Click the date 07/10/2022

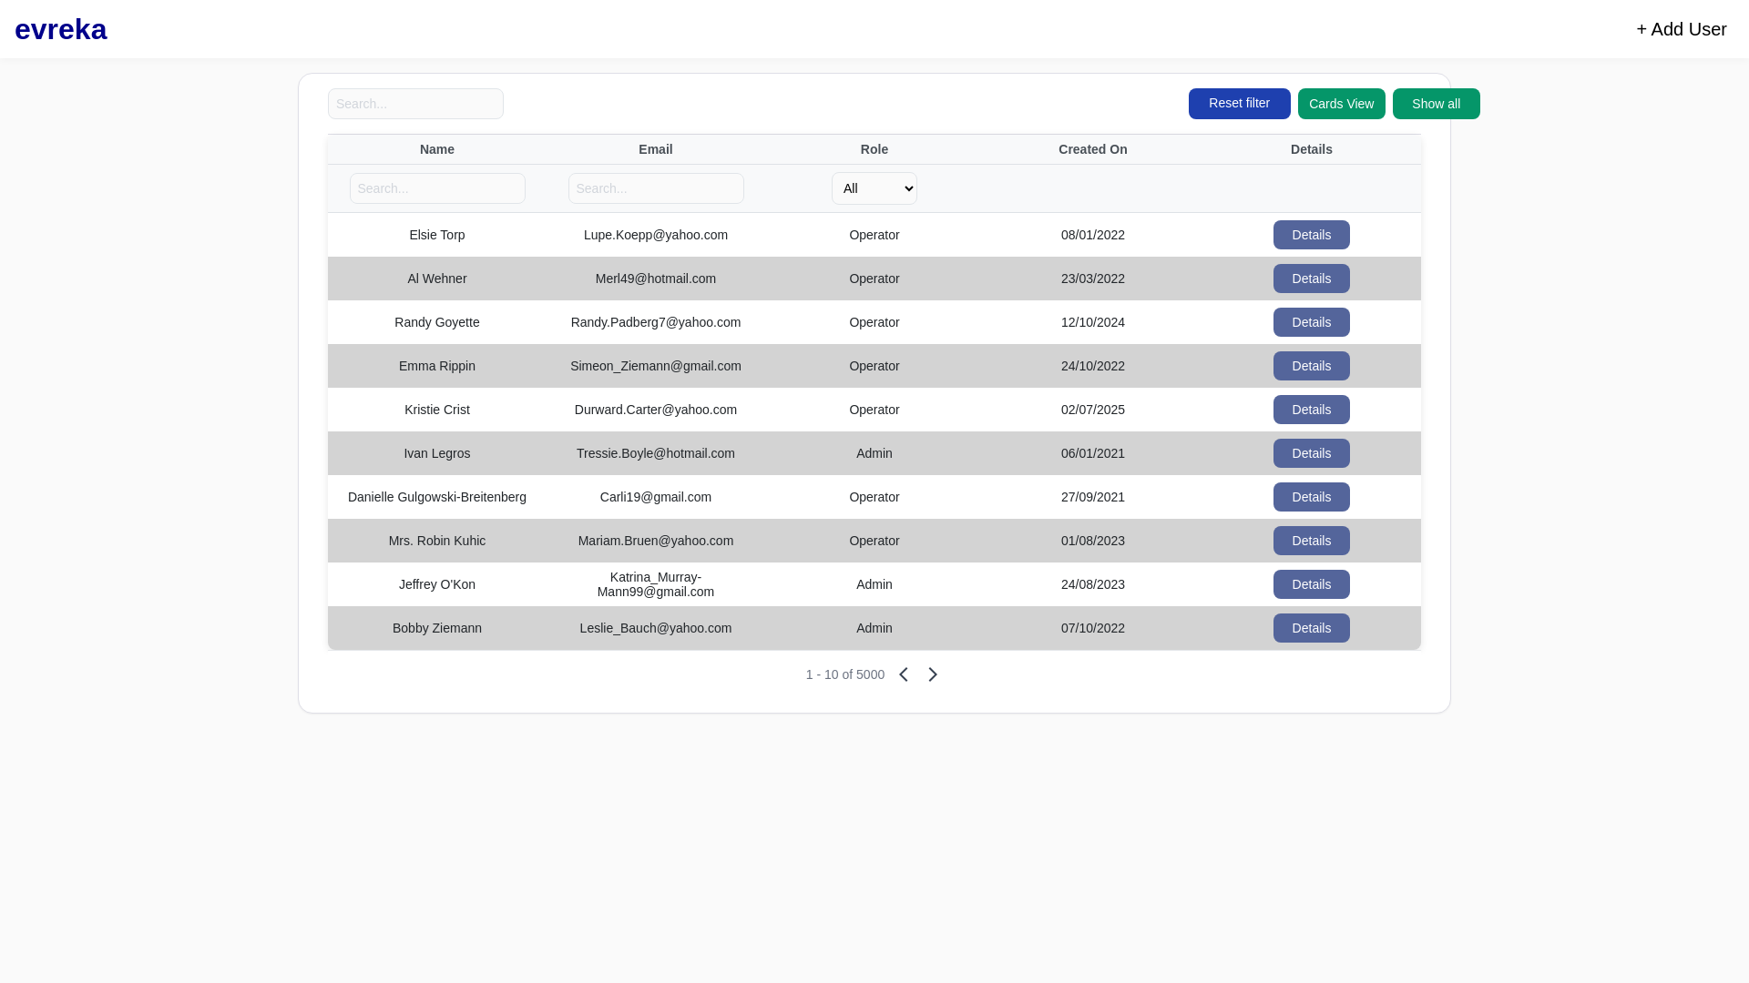point(1093,628)
